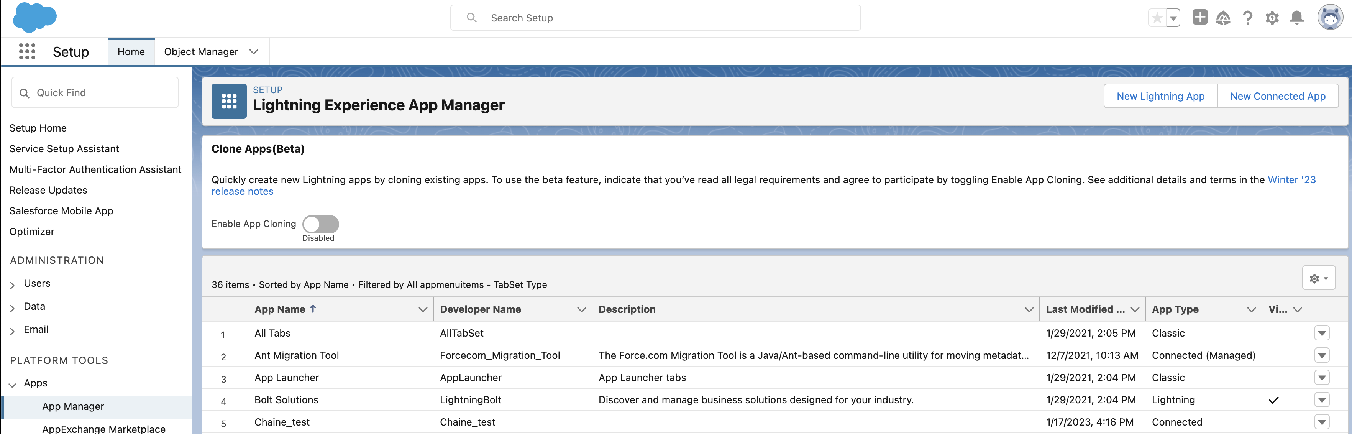The height and width of the screenshot is (434, 1352).
Task: Open the Help question mark icon
Action: pos(1247,18)
